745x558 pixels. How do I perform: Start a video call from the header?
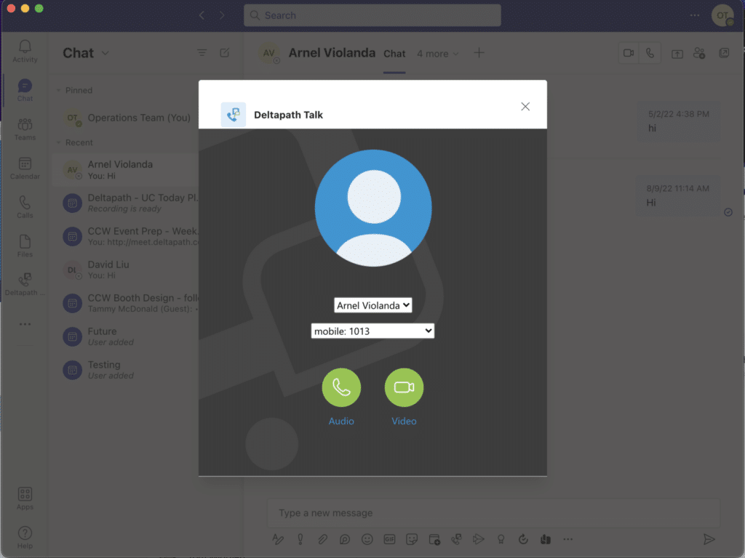click(x=628, y=52)
